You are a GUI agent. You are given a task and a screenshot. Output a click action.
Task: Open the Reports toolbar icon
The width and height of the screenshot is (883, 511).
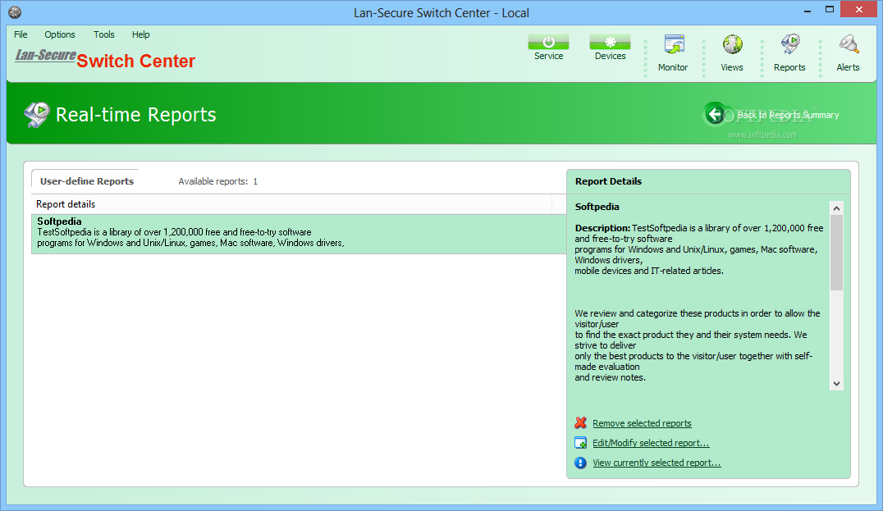coord(790,44)
